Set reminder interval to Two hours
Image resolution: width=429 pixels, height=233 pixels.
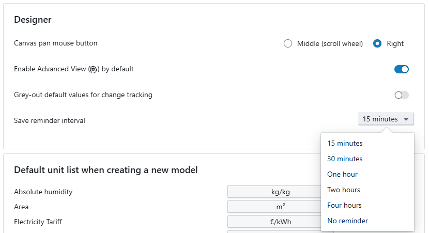[344, 190]
